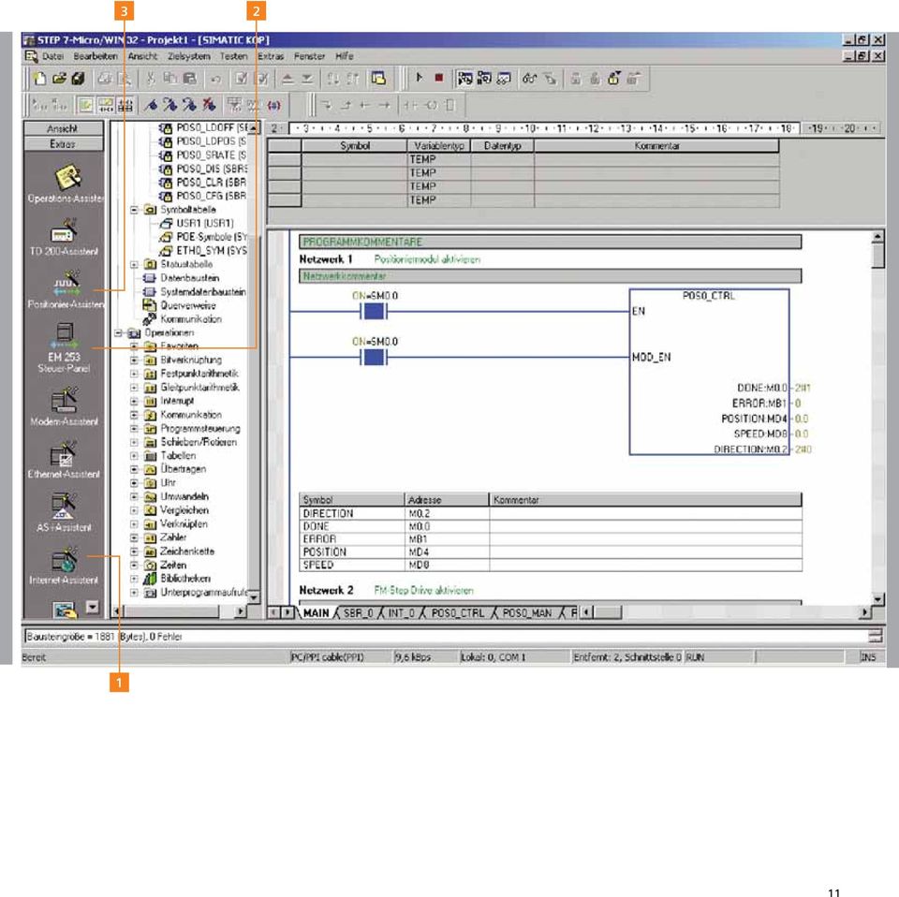
Task: Stop the PLC with the red STOP icon
Action: point(438,78)
